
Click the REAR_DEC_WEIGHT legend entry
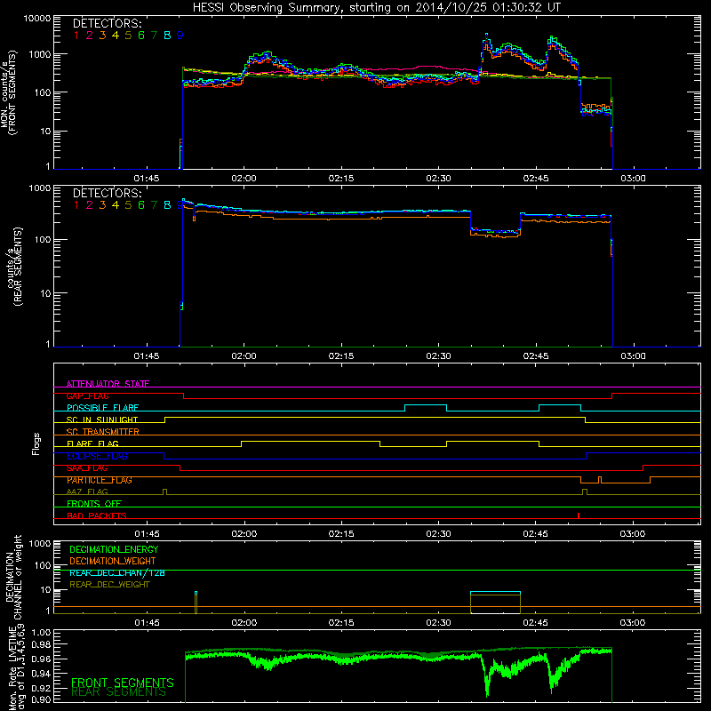pos(109,585)
